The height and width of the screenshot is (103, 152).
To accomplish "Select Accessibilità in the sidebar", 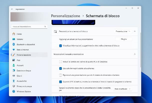I will [22, 81].
